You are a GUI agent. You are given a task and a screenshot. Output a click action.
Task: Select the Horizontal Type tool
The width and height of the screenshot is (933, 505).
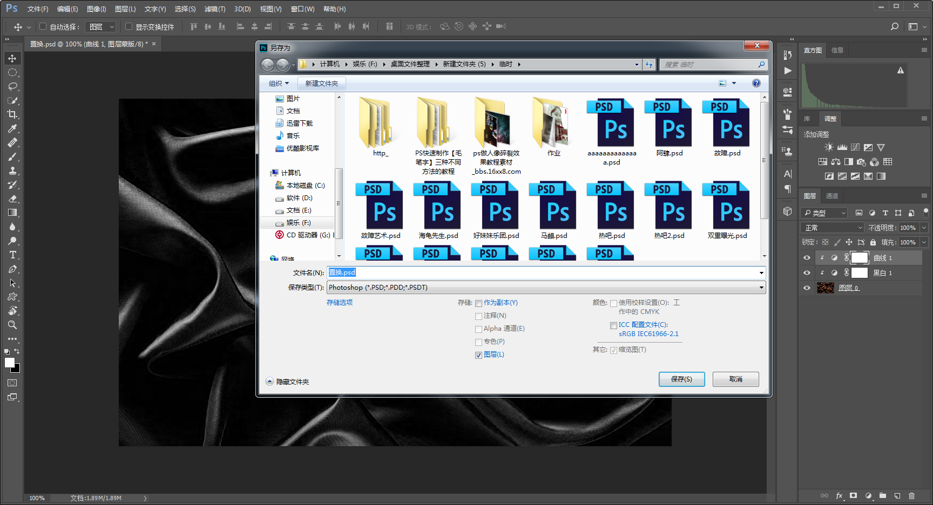point(12,255)
